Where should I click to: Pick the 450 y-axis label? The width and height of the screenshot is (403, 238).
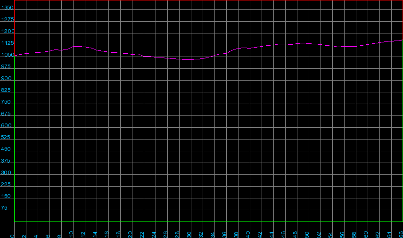click(x=6, y=149)
